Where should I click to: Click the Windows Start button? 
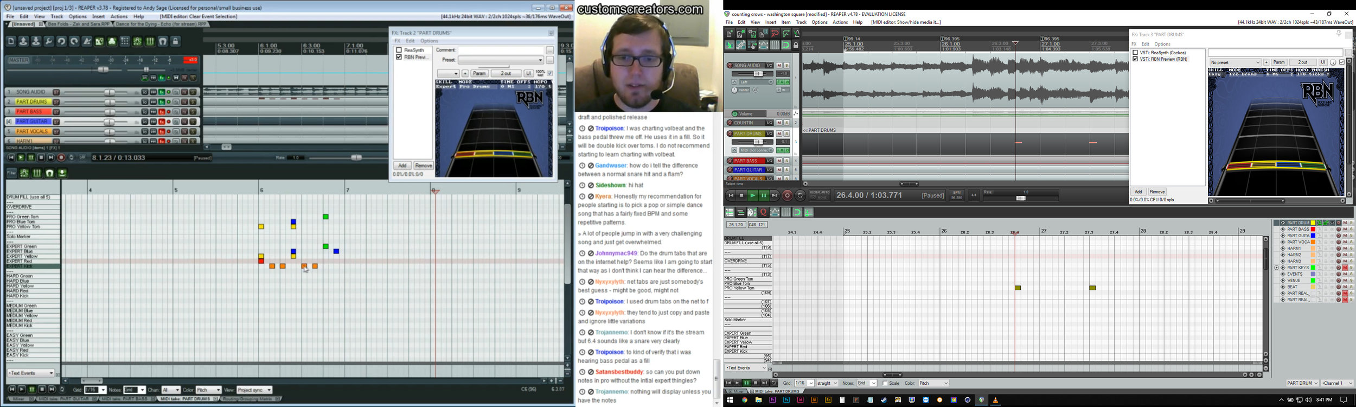click(x=730, y=400)
